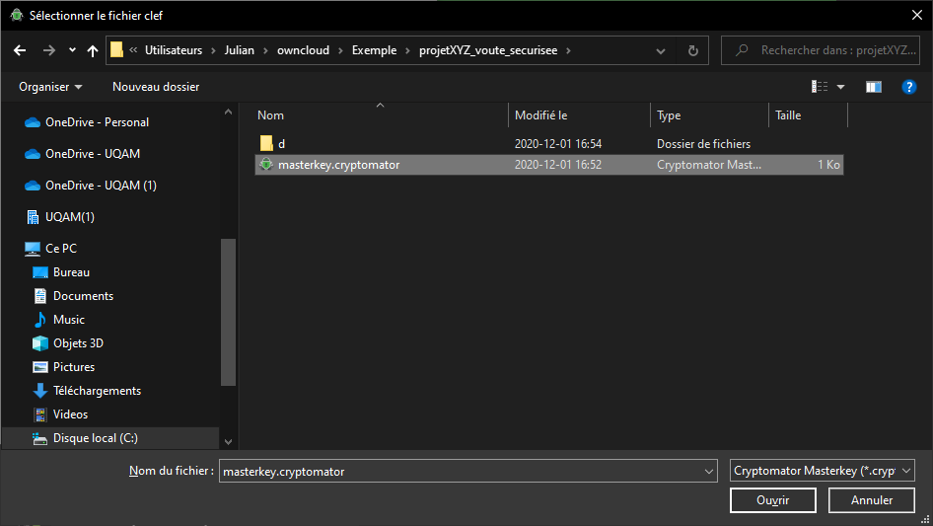The height and width of the screenshot is (526, 933).
Task: Refresh the current folder view
Action: pyautogui.click(x=692, y=50)
